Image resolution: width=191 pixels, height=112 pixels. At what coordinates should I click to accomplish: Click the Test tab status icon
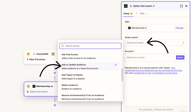pos(146,13)
